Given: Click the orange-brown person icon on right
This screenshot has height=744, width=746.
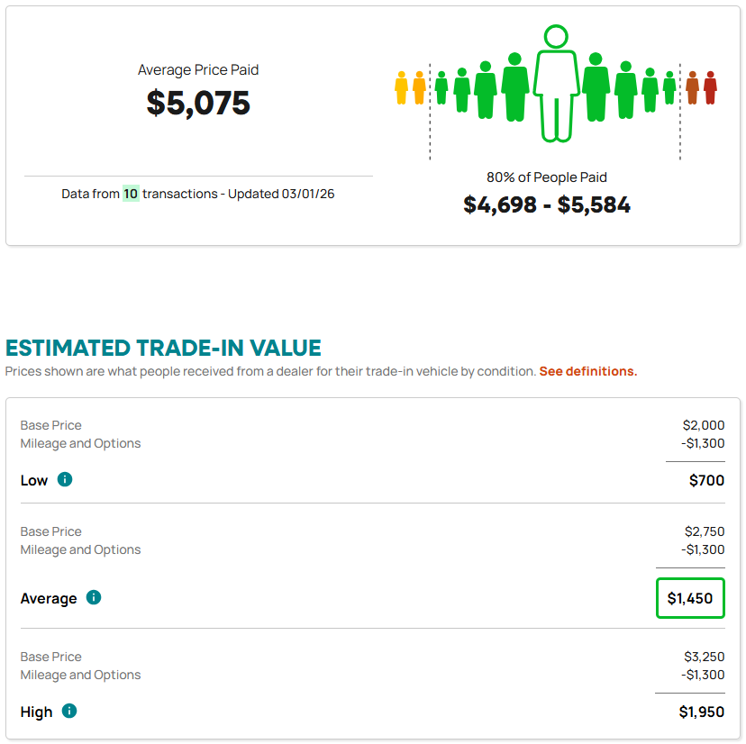Looking at the screenshot, I should click(x=692, y=88).
